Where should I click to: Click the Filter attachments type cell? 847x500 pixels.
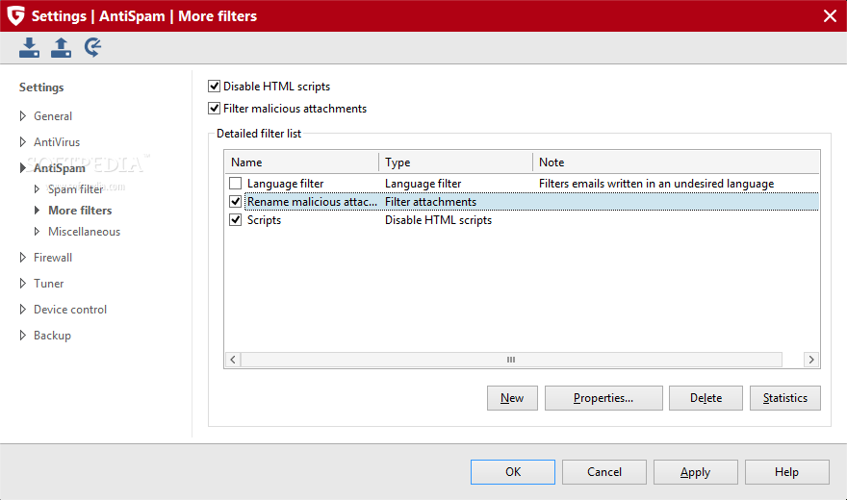point(430,202)
